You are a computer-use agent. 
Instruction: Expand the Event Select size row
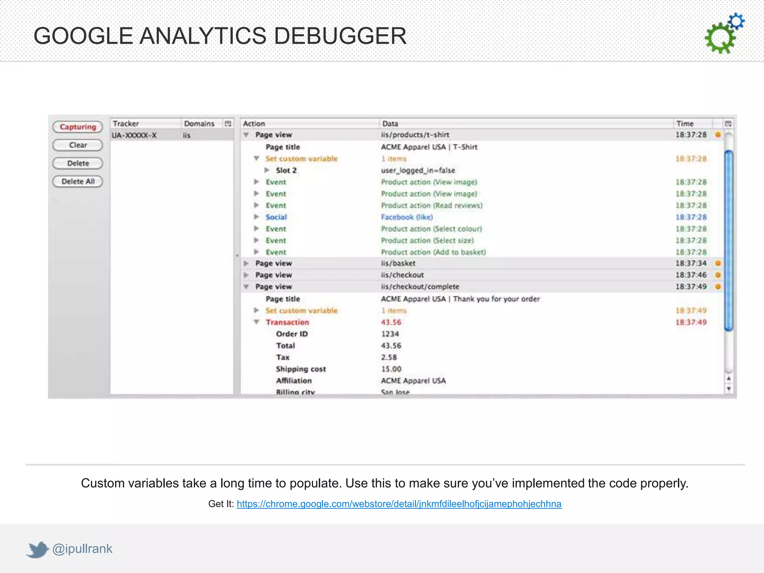point(257,240)
